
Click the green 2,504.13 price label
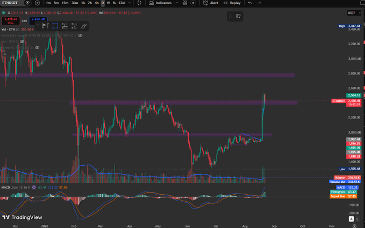coord(354,95)
